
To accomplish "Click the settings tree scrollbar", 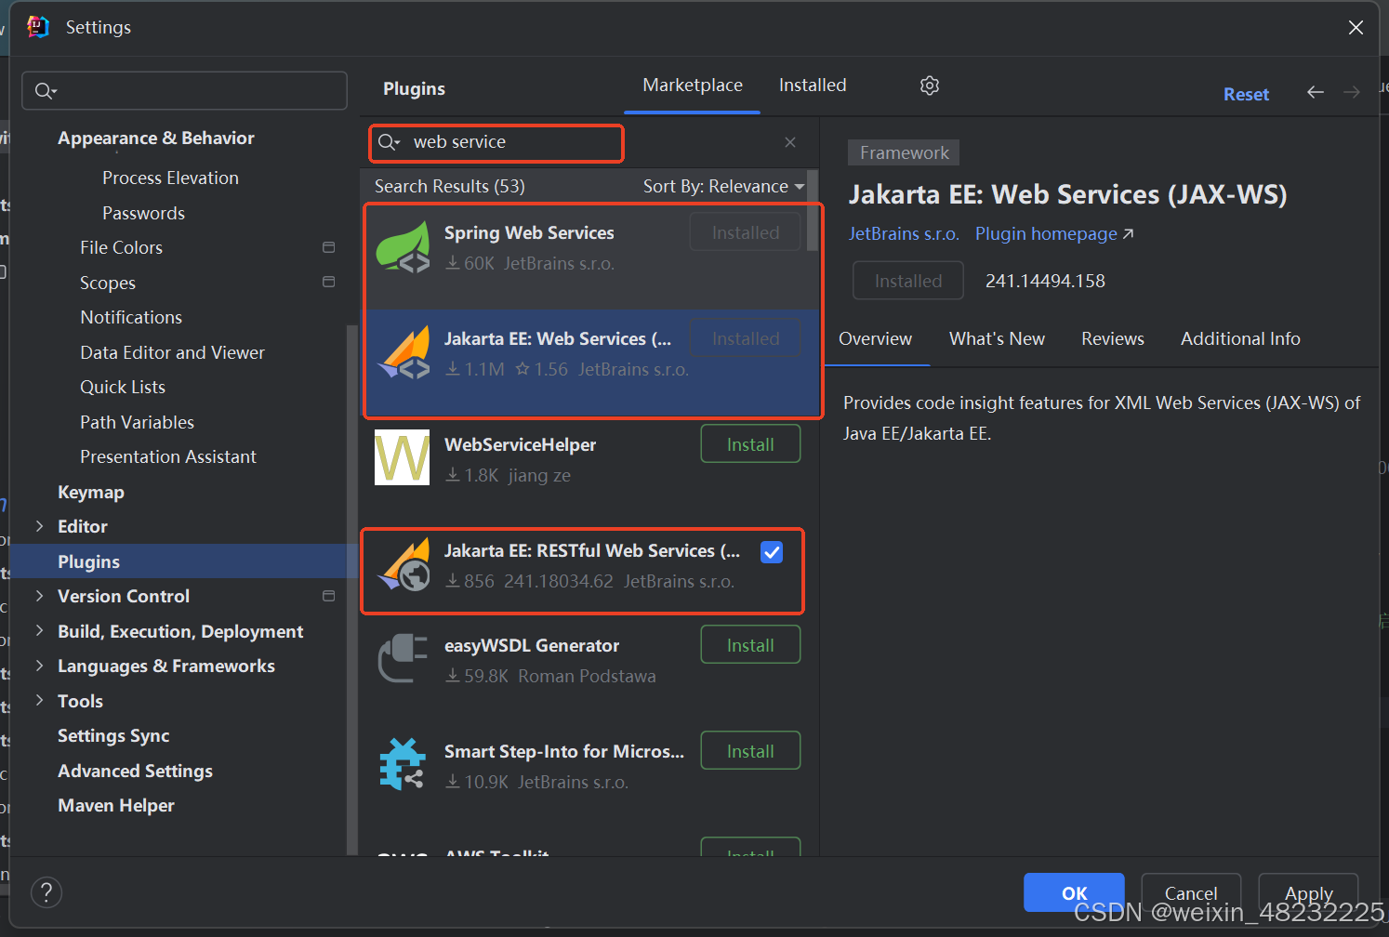I will pyautogui.click(x=351, y=589).
